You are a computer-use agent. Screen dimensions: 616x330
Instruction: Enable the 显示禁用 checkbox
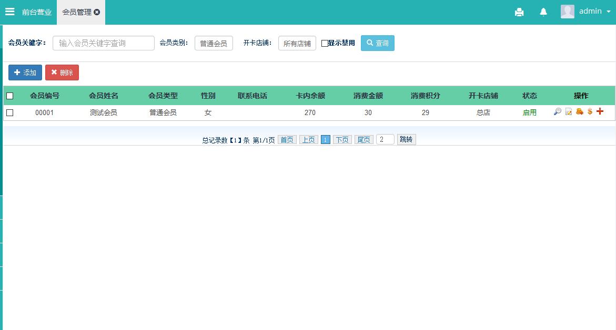(325, 44)
